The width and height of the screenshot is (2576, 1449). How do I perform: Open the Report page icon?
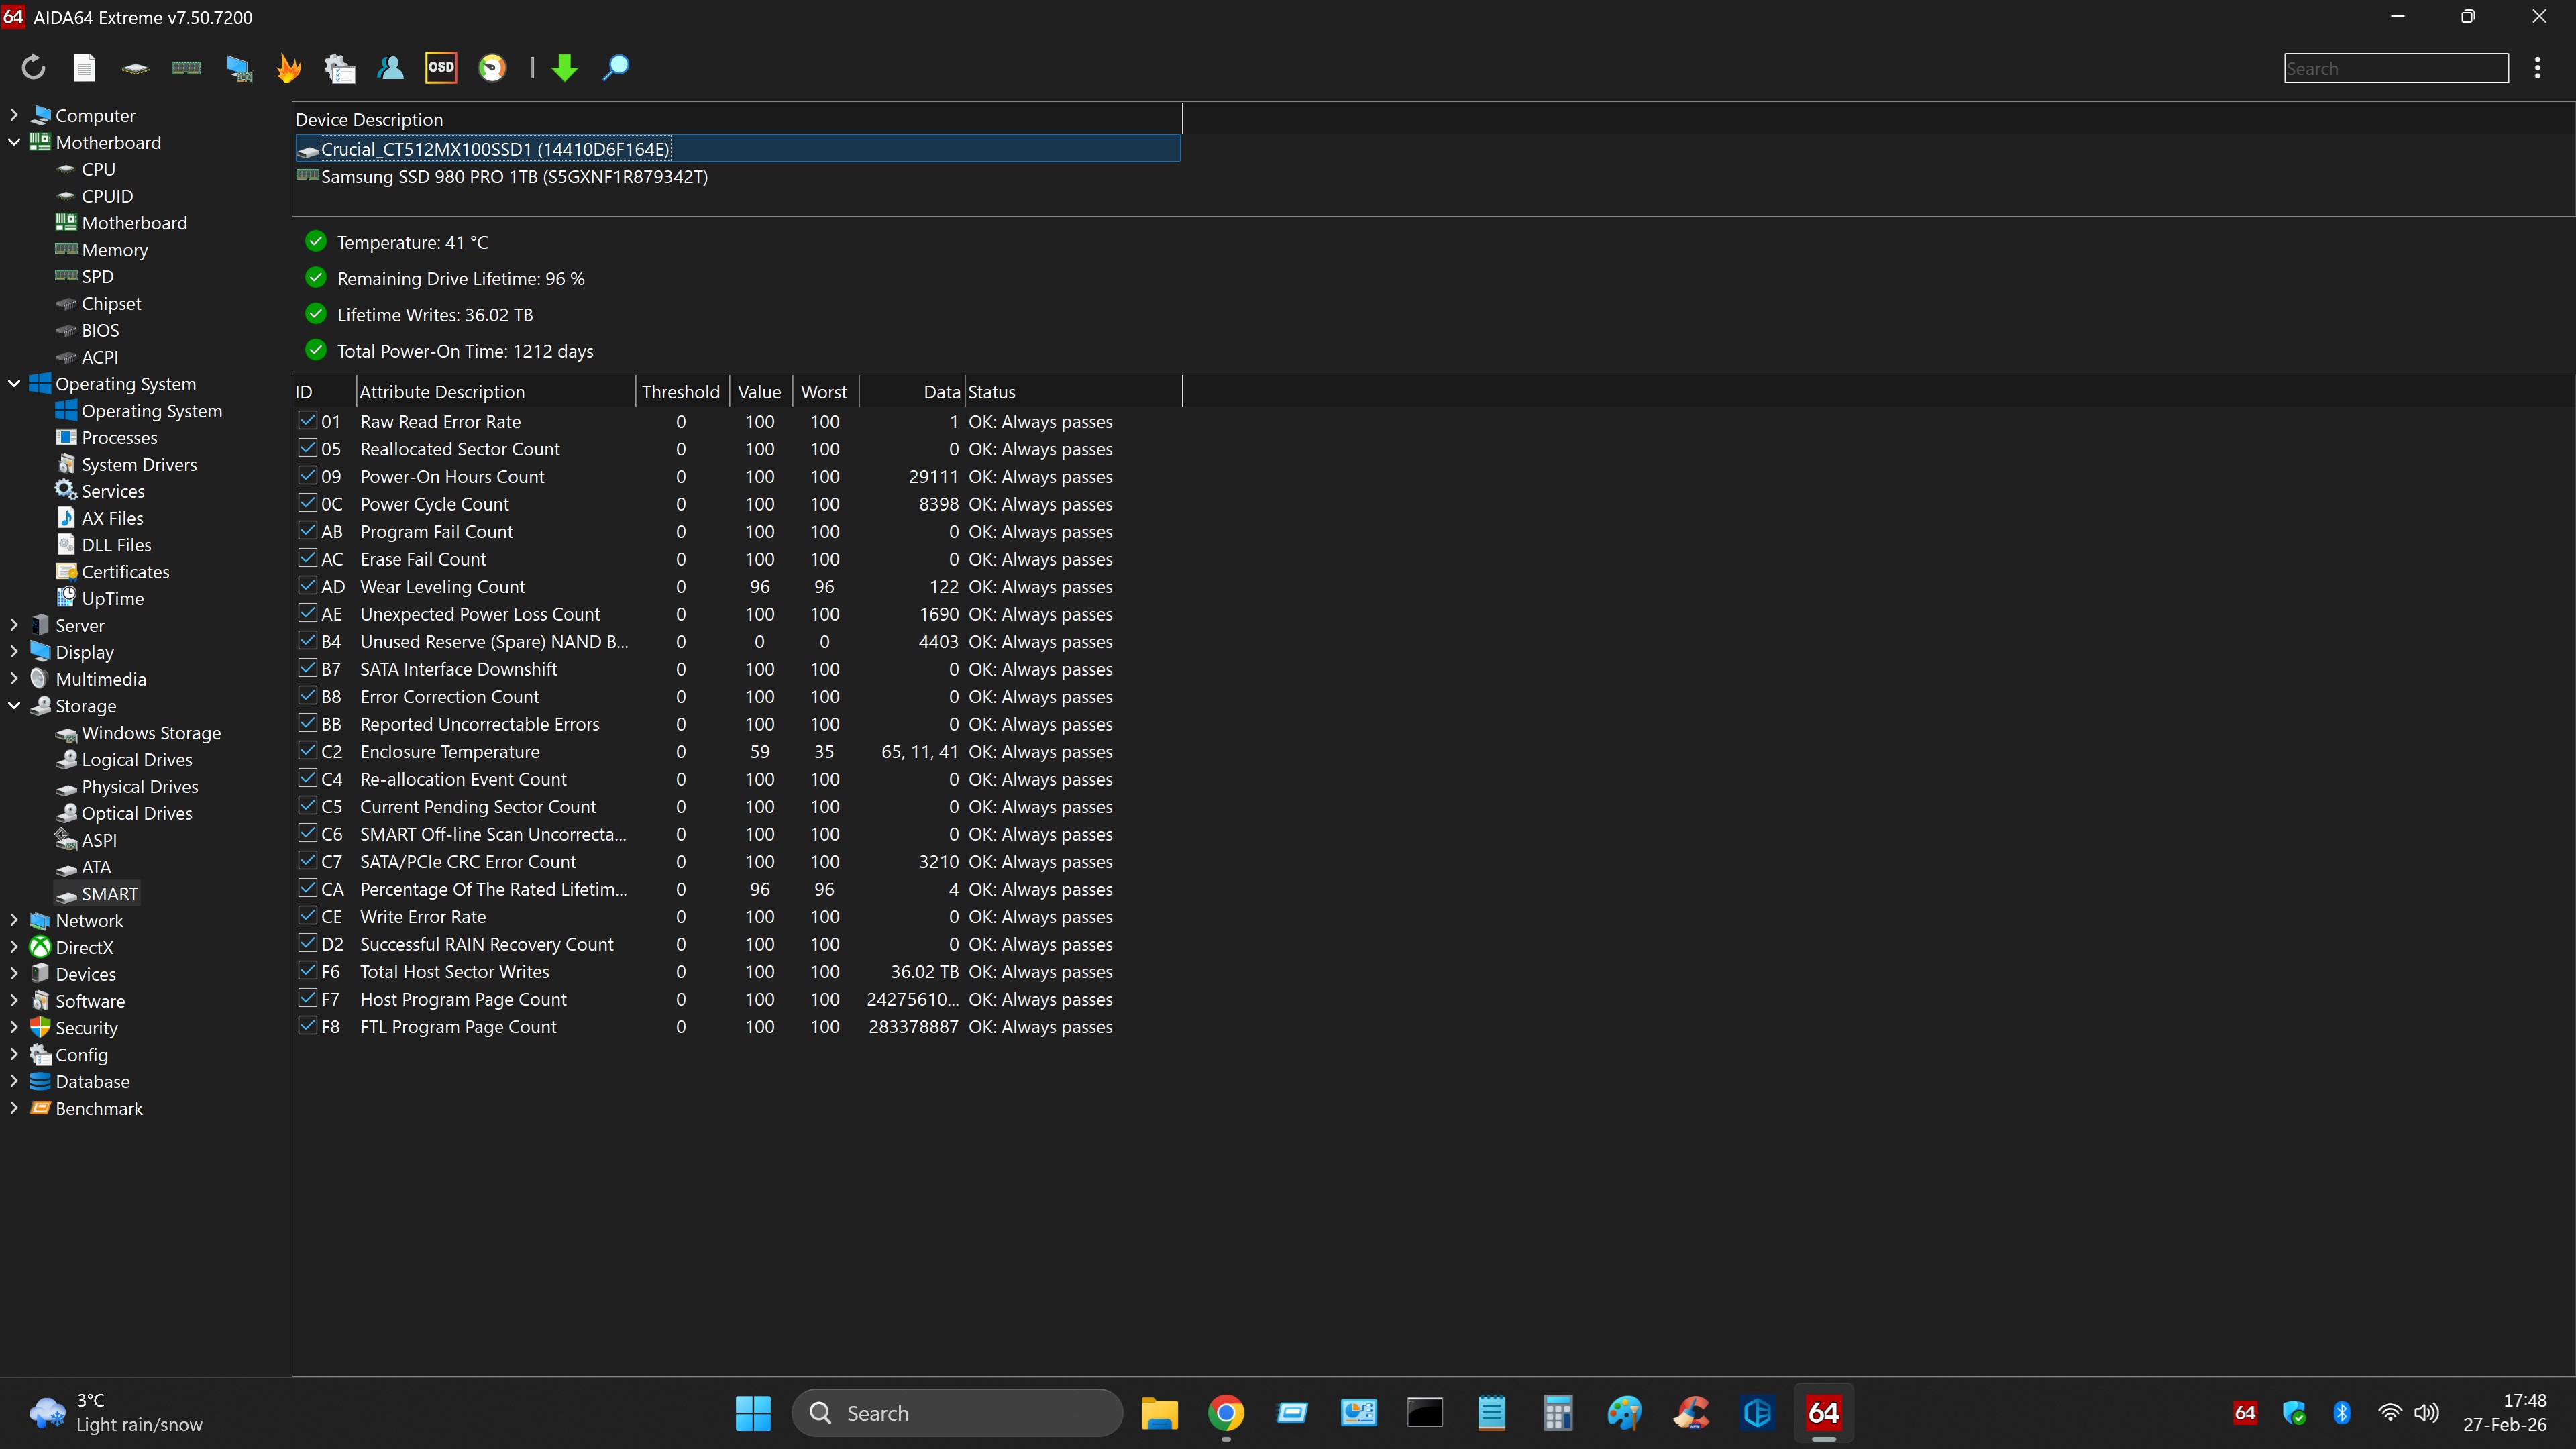tap(84, 68)
